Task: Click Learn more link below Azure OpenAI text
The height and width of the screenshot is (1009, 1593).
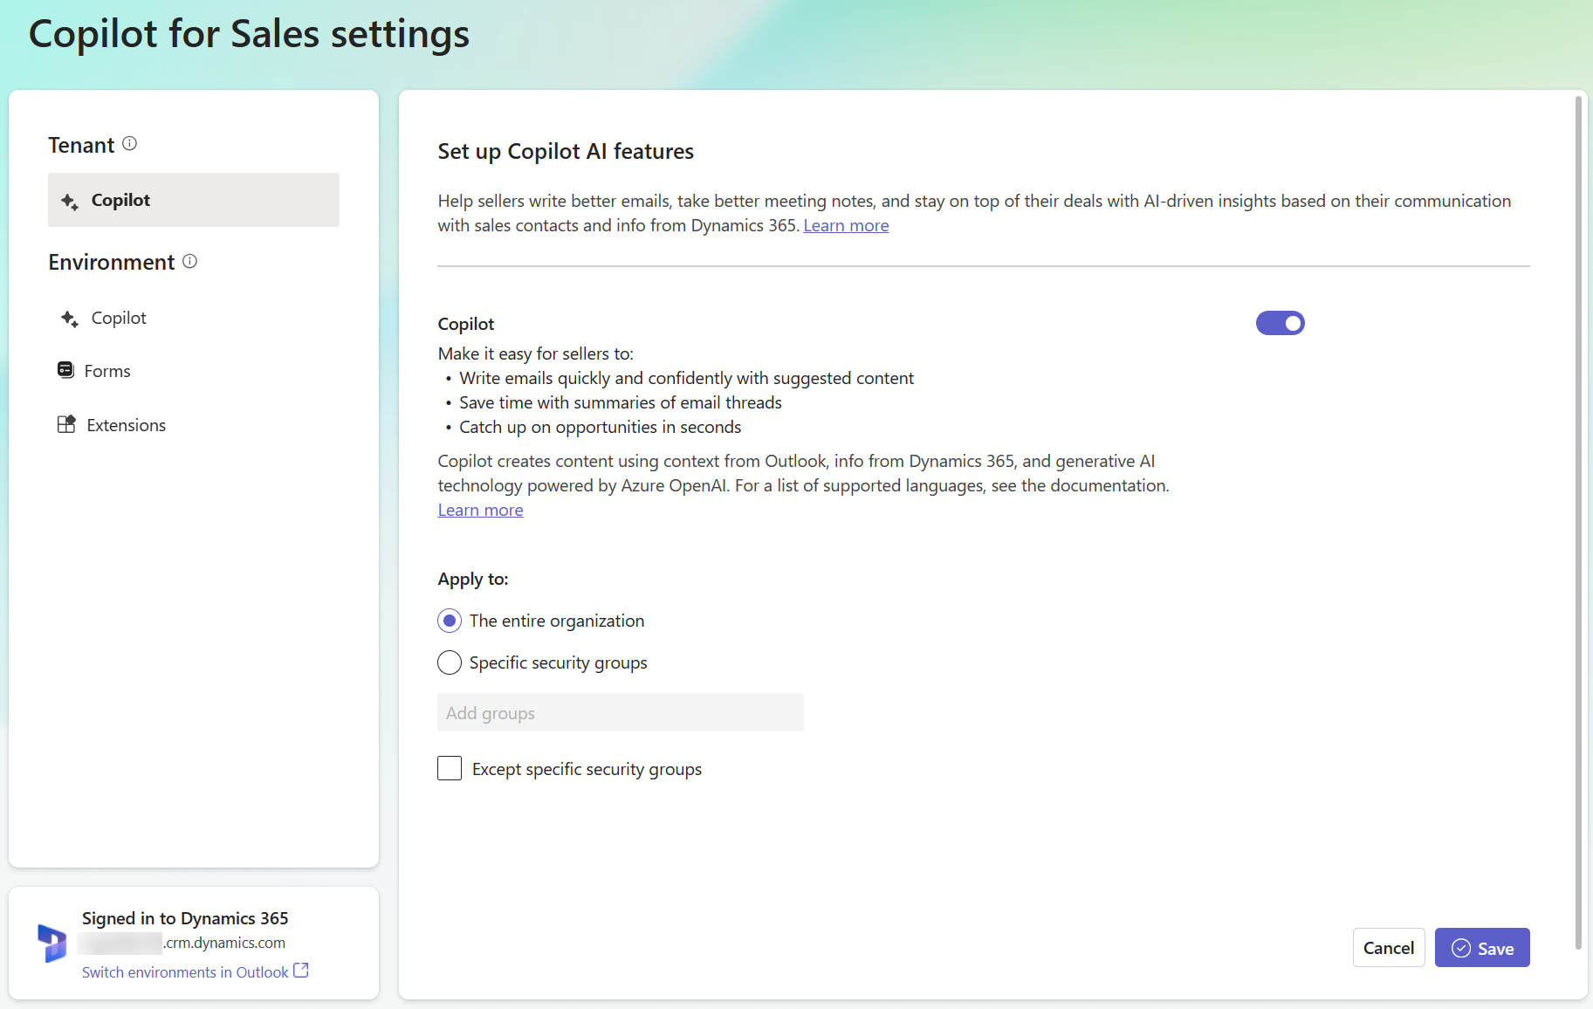Action: click(x=480, y=510)
